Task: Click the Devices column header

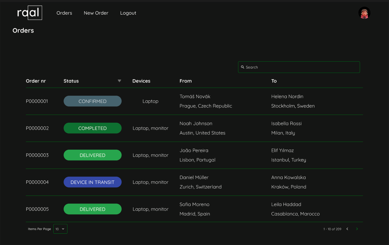Action: pyautogui.click(x=141, y=81)
